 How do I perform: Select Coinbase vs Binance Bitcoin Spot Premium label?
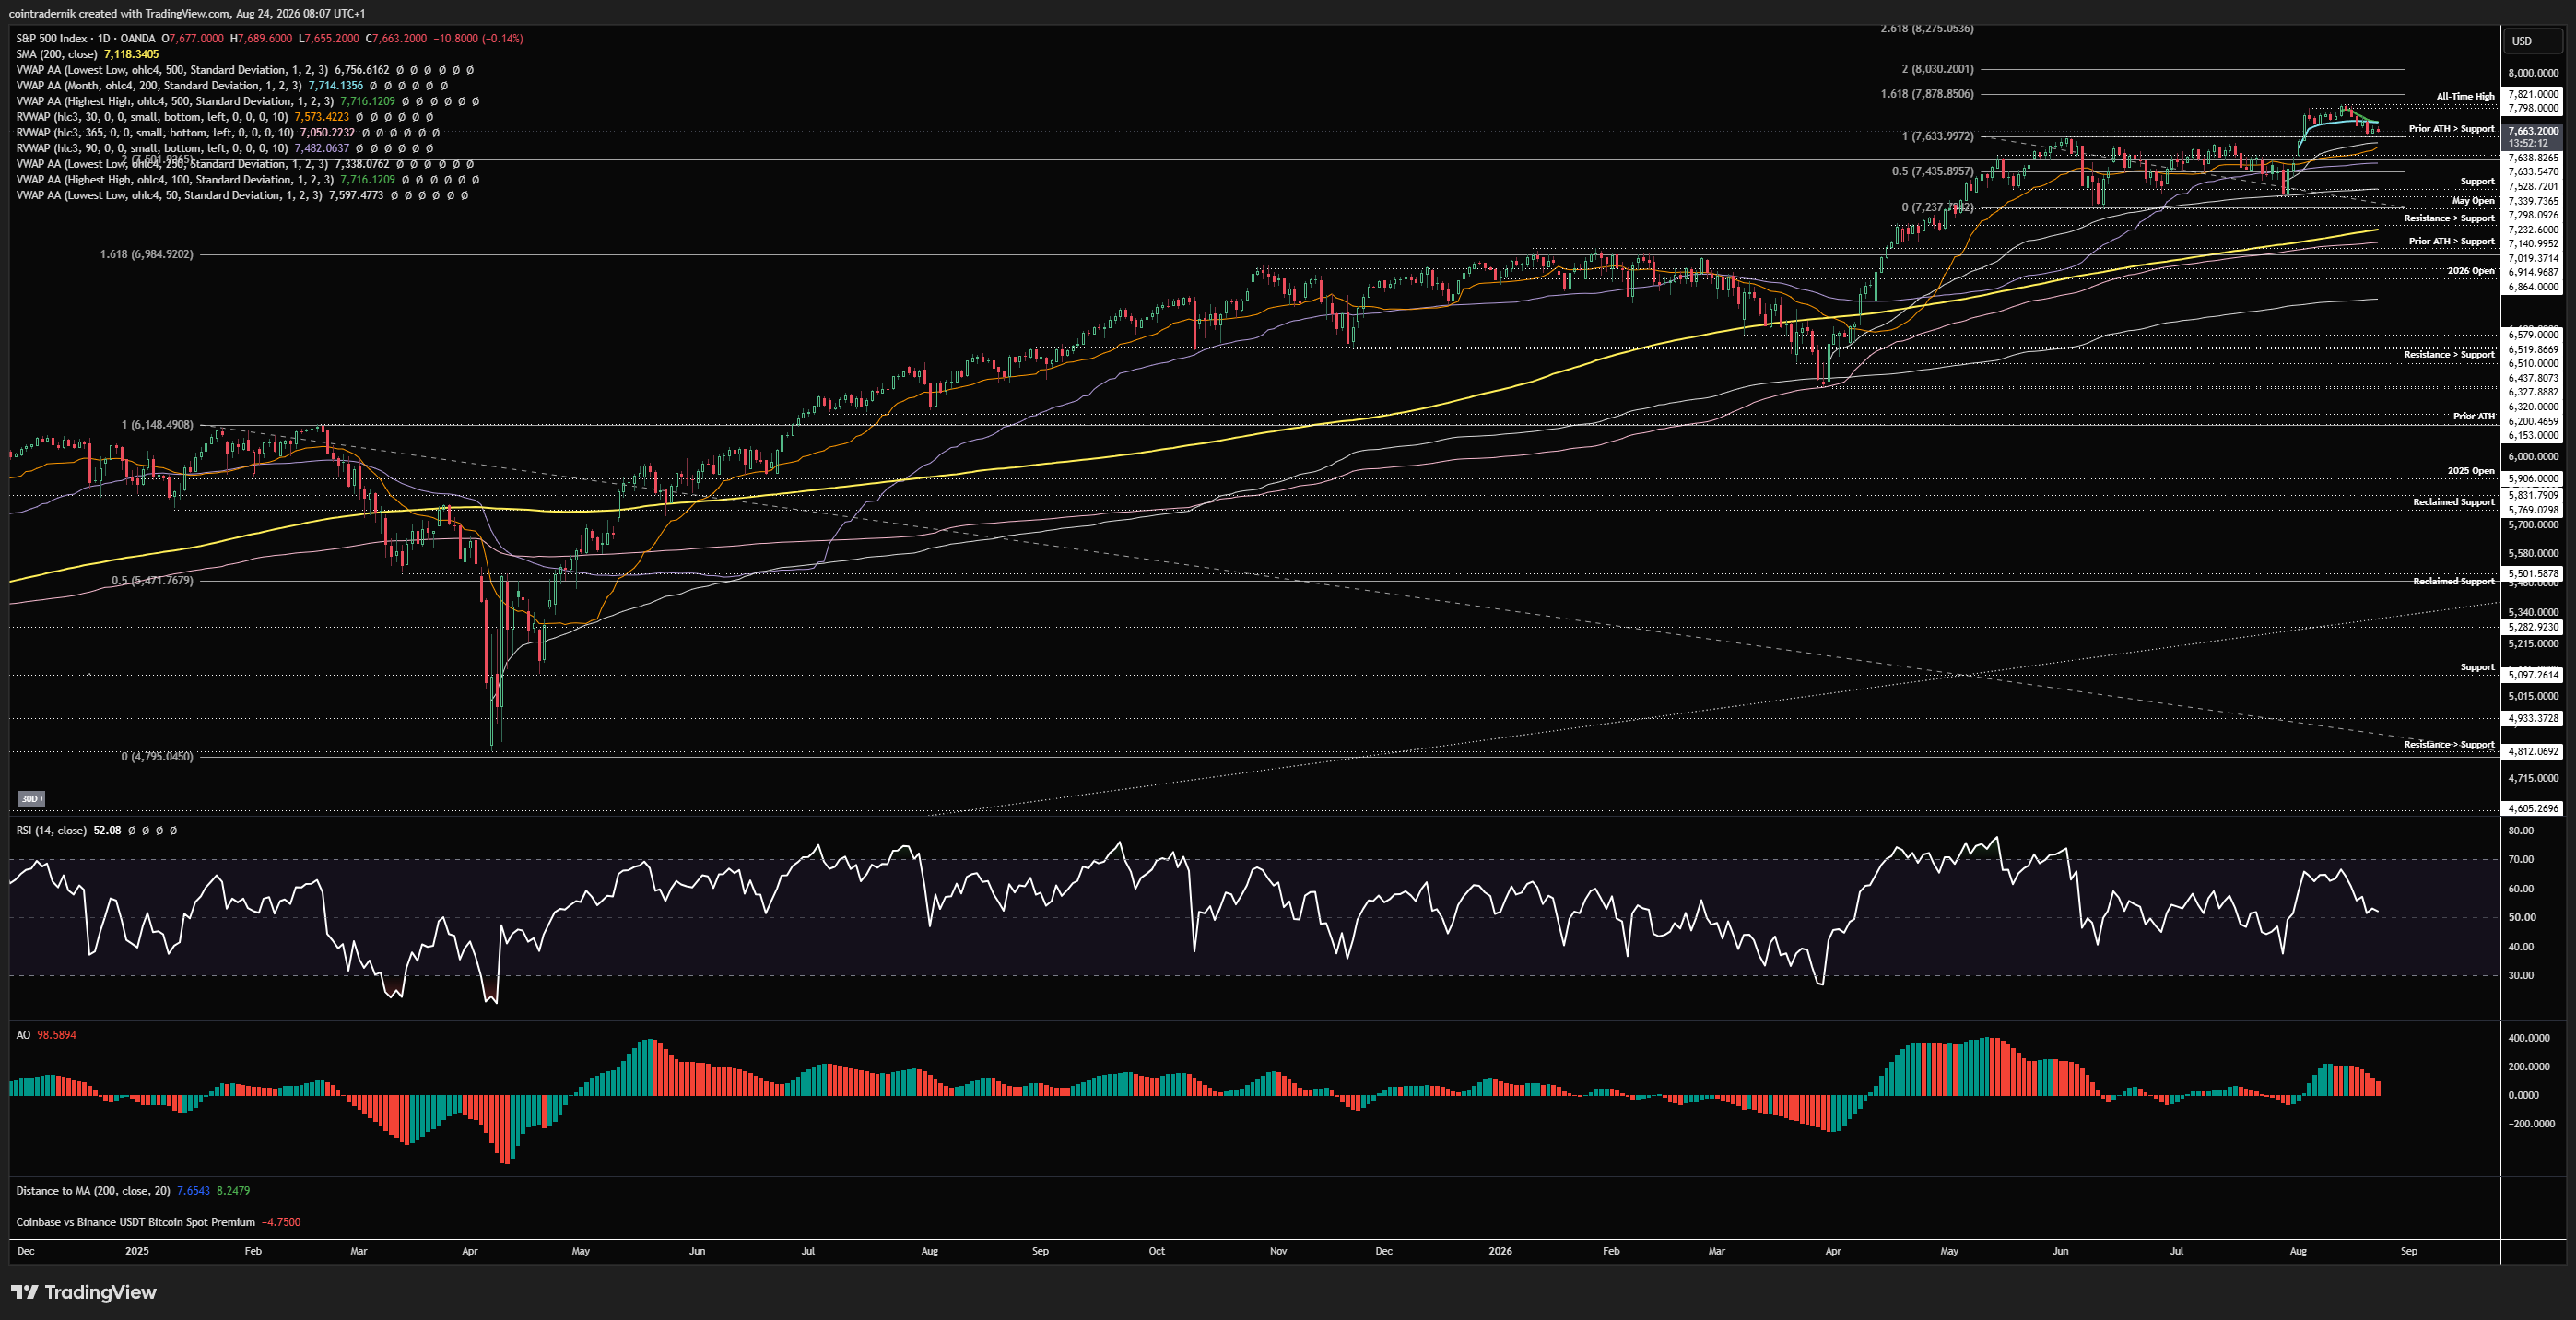[135, 1221]
